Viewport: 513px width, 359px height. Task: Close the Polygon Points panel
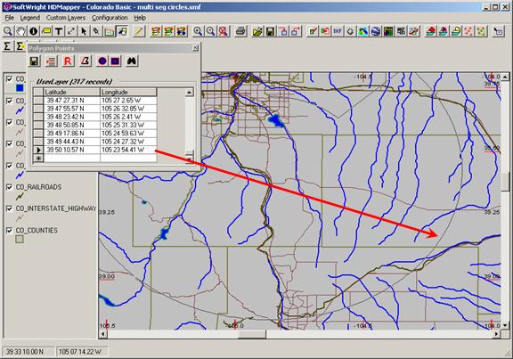pos(195,48)
